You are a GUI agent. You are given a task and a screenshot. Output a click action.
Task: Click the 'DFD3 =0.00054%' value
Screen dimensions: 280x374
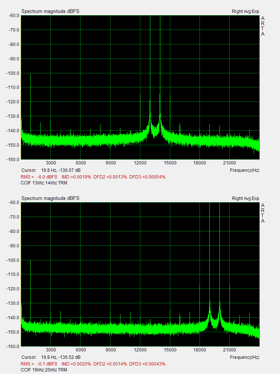[x=147, y=177]
